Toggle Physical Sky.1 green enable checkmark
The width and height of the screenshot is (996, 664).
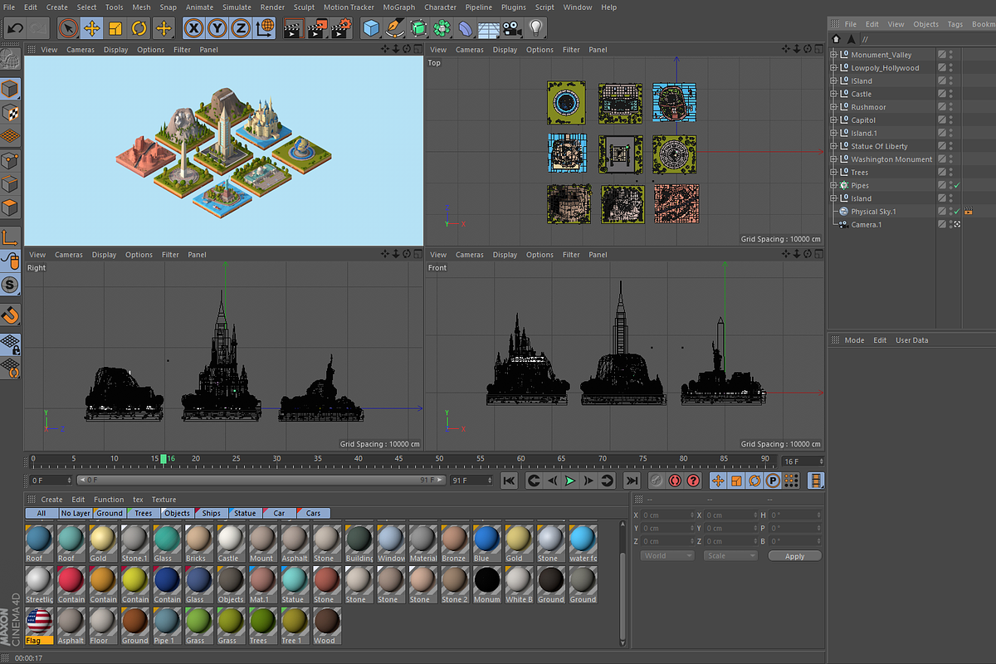[x=957, y=212]
